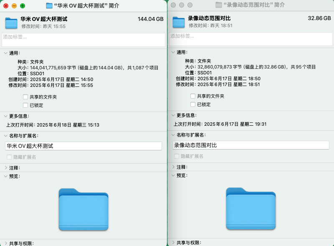
Task: Click title bar folder icon of the 录像动态范围对比 window
Action: click(219, 5)
